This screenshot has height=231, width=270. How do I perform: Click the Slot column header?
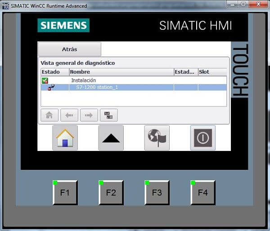click(x=212, y=72)
